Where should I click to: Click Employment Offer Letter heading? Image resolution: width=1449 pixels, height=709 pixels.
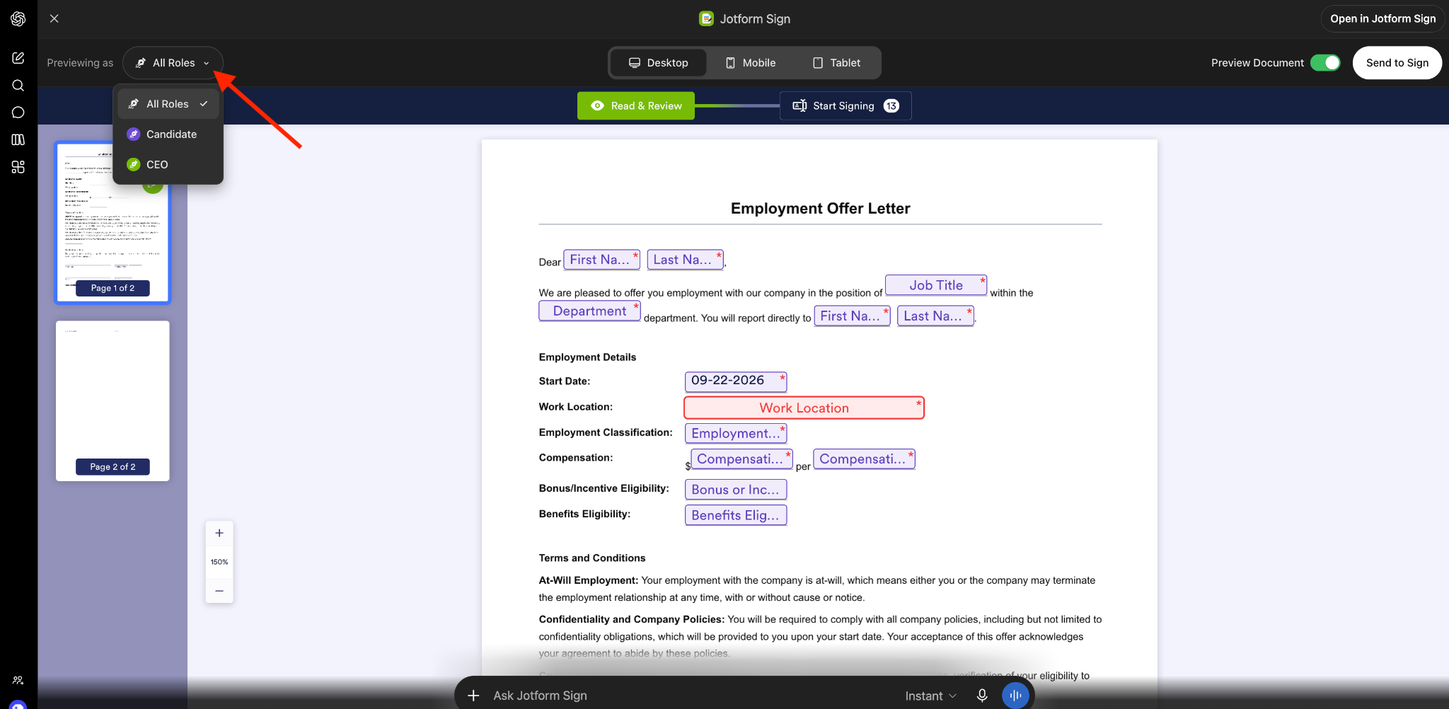[820, 209]
